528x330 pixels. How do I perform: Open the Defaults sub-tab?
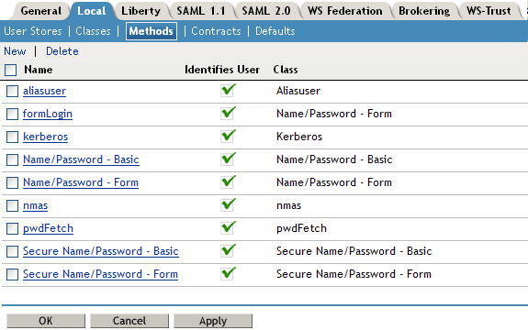[x=275, y=31]
